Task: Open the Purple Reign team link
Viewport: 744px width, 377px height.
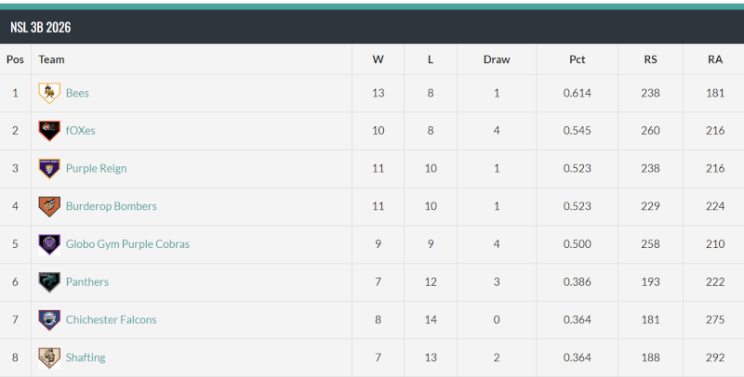Action: click(97, 169)
